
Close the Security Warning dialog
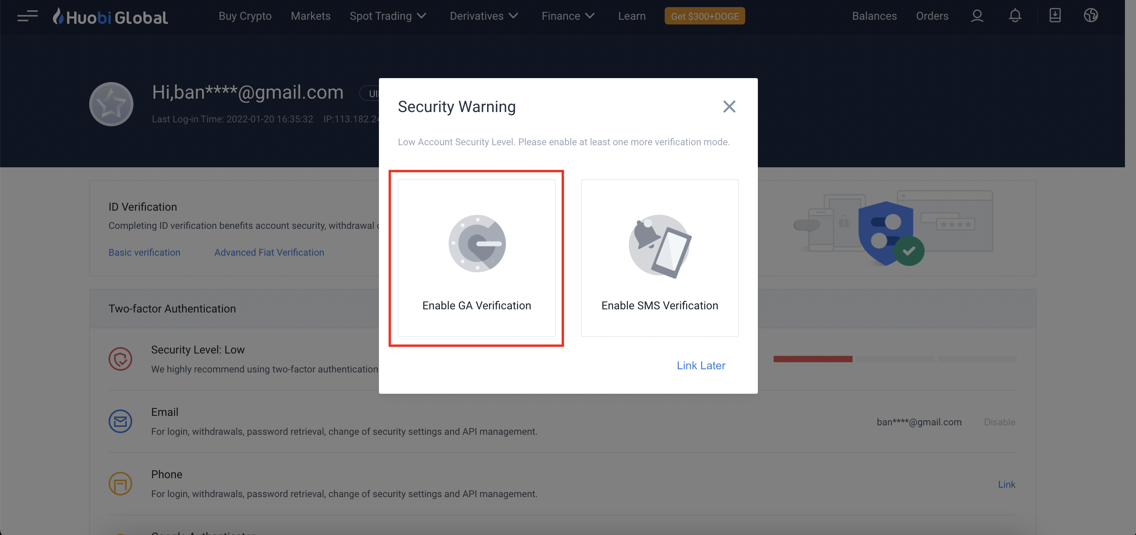coord(729,106)
